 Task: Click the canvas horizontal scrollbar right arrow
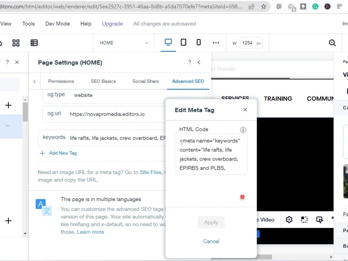[x=331, y=257]
